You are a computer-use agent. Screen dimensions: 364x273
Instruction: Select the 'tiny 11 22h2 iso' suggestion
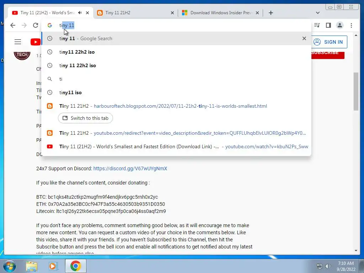[176, 65]
